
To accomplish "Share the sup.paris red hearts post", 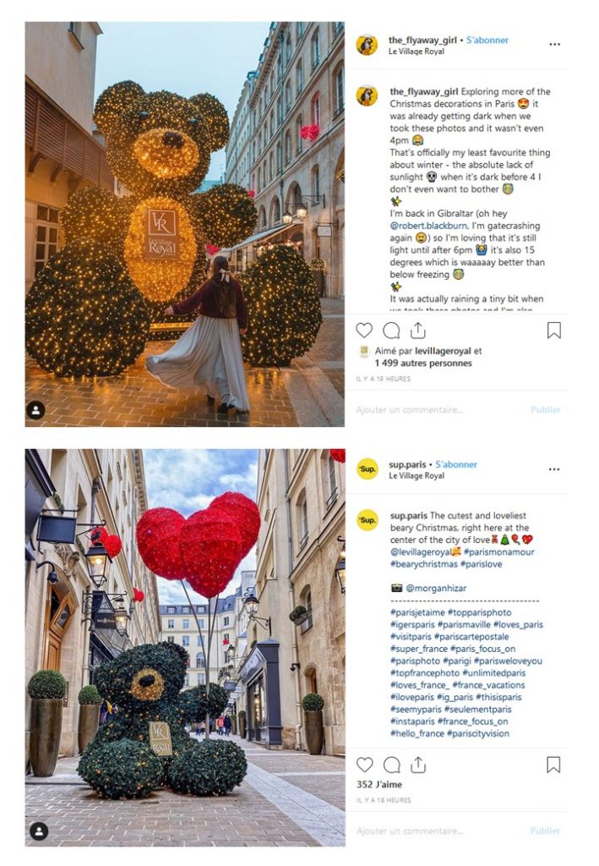I will click(418, 764).
